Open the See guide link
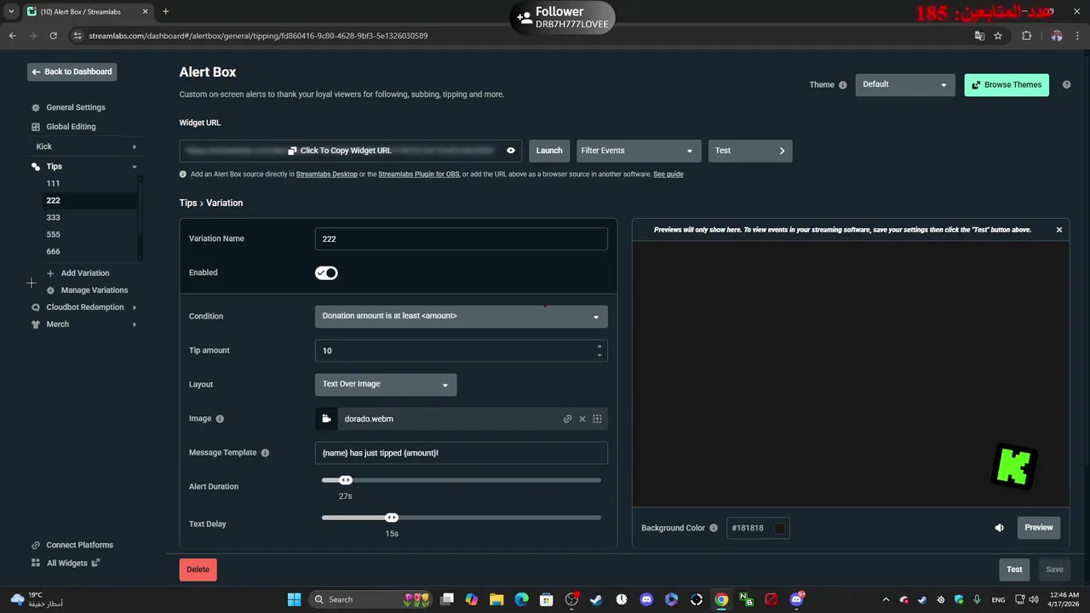 (x=668, y=175)
